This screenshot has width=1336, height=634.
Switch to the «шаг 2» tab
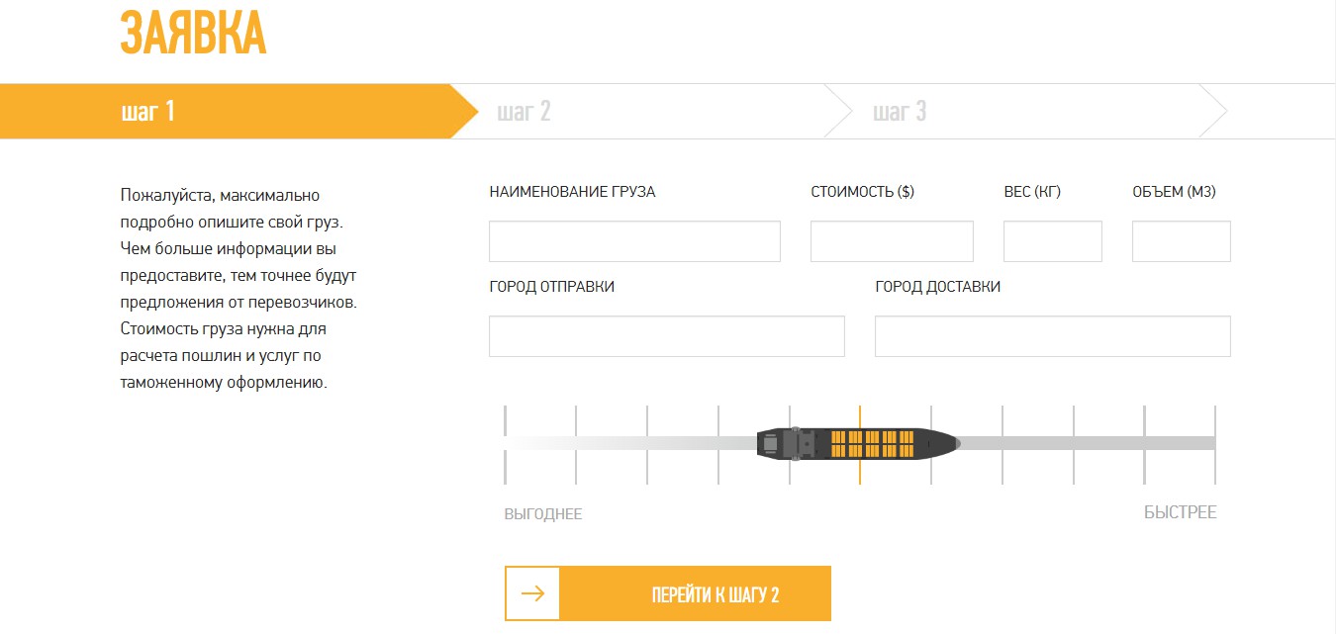click(x=524, y=111)
